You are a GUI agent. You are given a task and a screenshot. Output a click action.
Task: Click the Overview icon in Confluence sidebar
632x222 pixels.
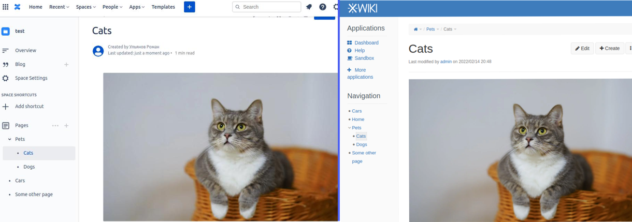(x=6, y=50)
